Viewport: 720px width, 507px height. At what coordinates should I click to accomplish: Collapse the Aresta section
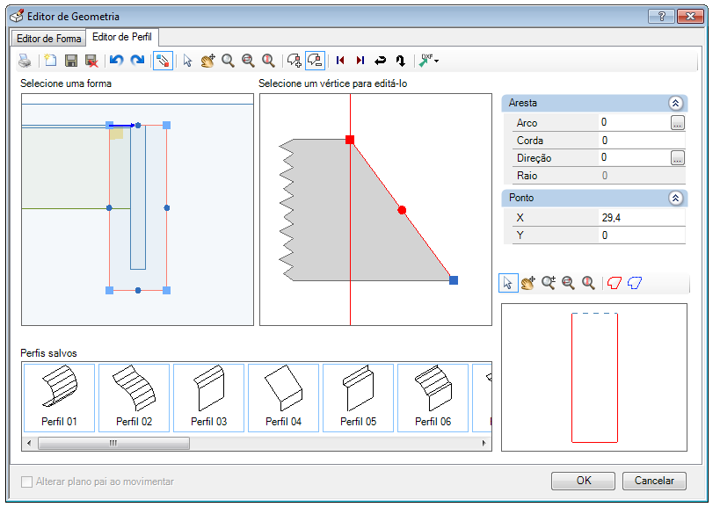tap(675, 103)
